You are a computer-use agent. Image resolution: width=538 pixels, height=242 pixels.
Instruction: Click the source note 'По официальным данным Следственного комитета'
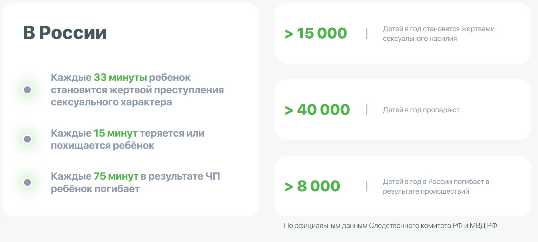pyautogui.click(x=390, y=225)
